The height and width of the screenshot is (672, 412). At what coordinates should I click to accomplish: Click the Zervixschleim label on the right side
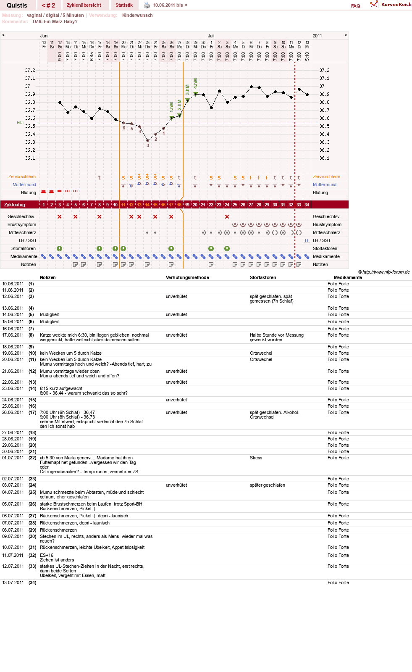coord(326,177)
